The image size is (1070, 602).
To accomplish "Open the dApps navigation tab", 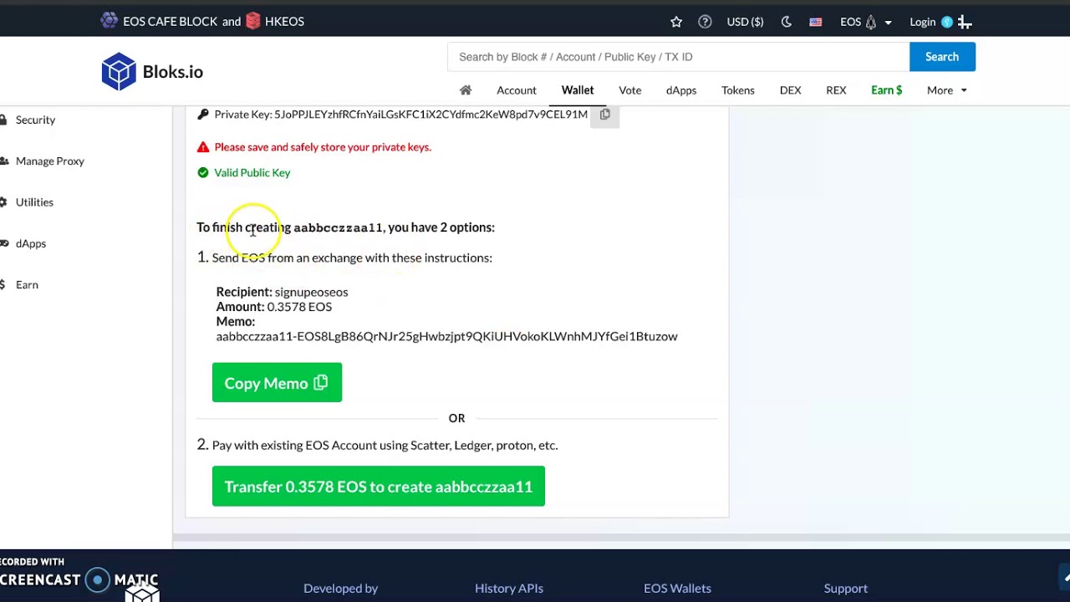I will pyautogui.click(x=681, y=90).
